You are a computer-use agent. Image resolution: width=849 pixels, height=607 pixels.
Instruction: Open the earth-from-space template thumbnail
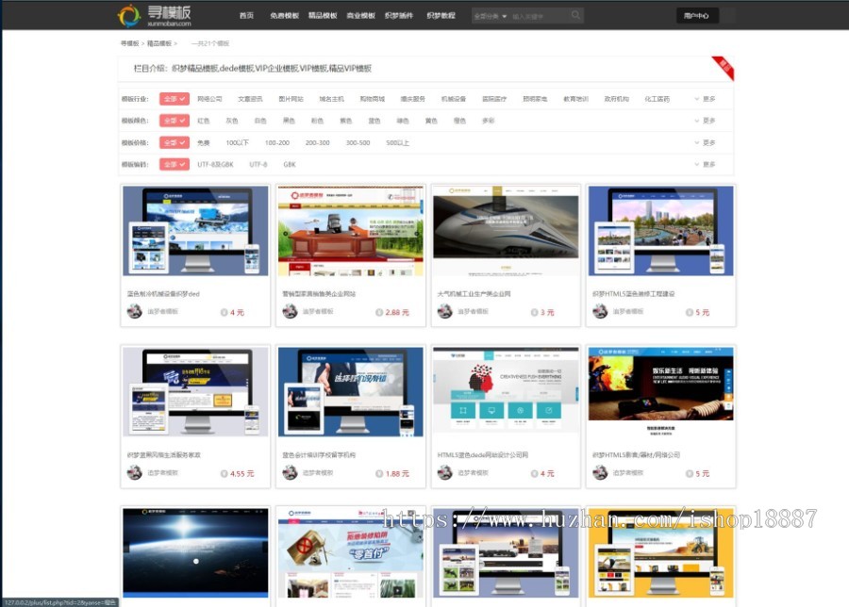tap(195, 553)
